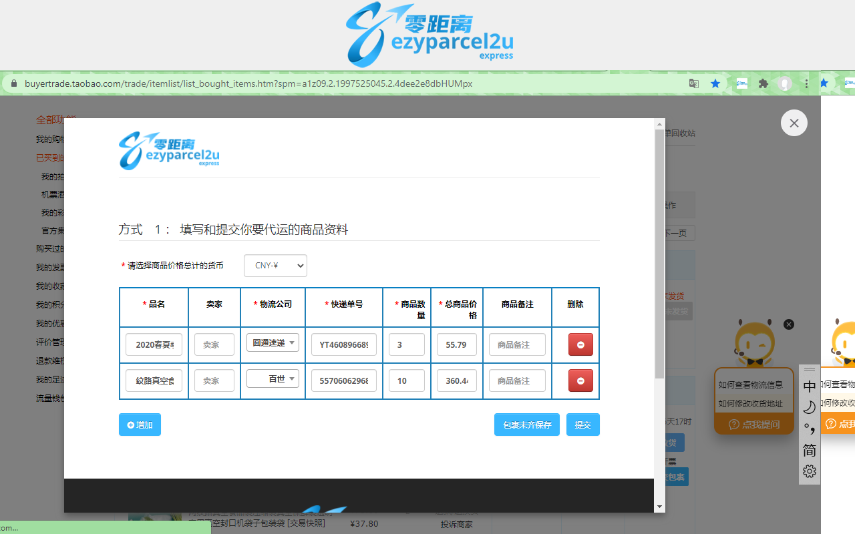Open browser three-dot menu
The height and width of the screenshot is (534, 855).
click(x=807, y=83)
